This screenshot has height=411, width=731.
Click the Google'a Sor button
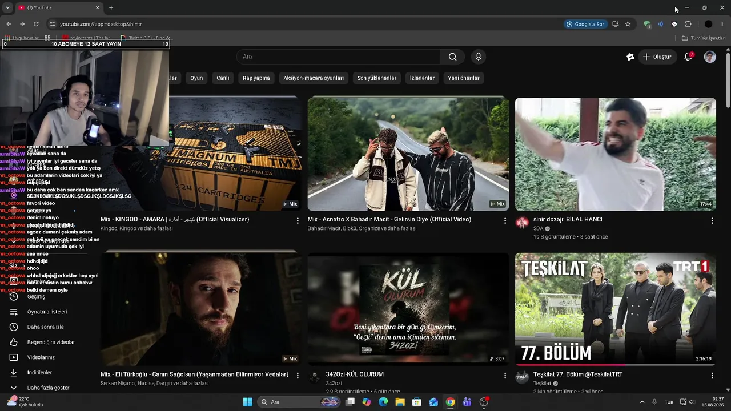point(585,24)
